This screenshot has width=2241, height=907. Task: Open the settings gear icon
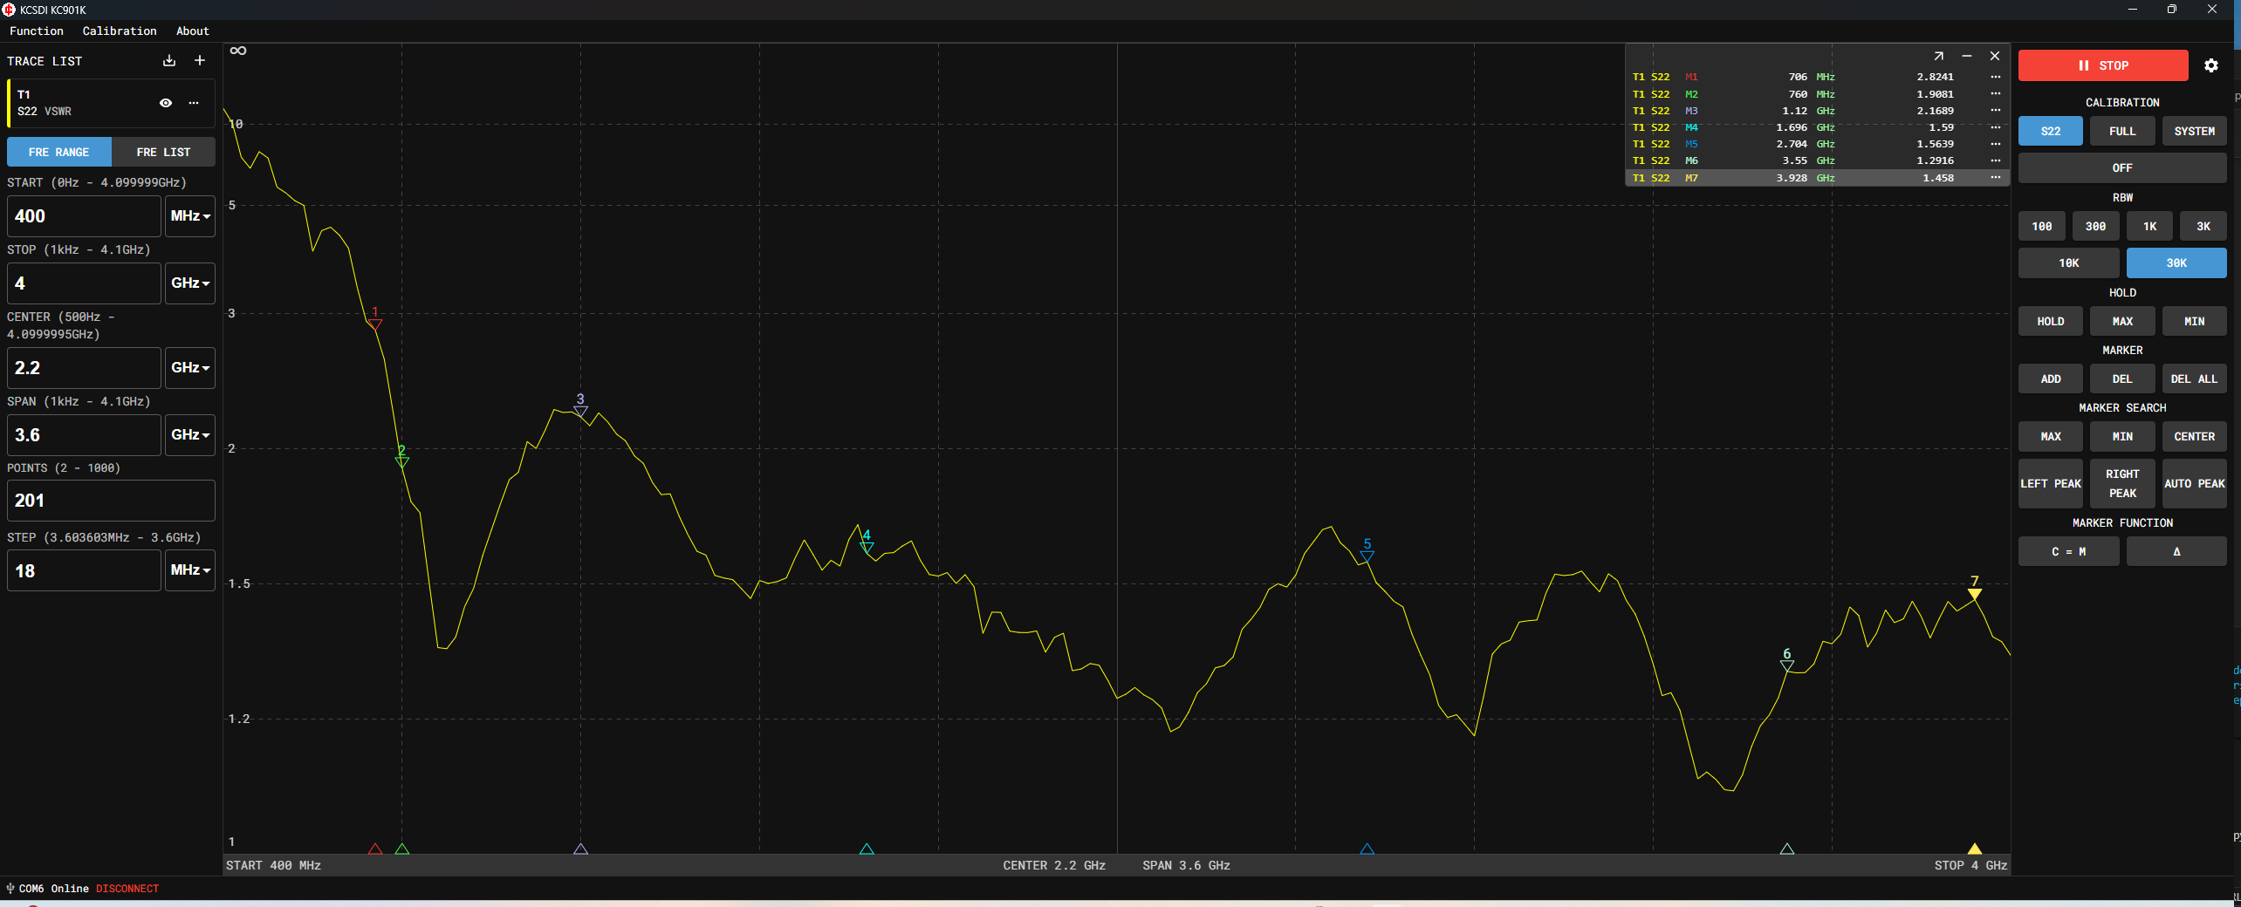2210,65
